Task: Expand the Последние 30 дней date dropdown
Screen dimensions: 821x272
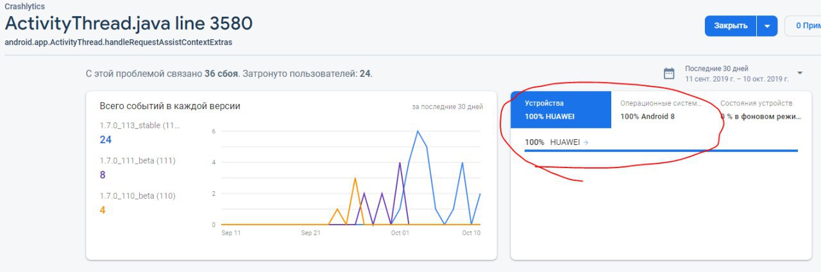Action: tap(800, 72)
